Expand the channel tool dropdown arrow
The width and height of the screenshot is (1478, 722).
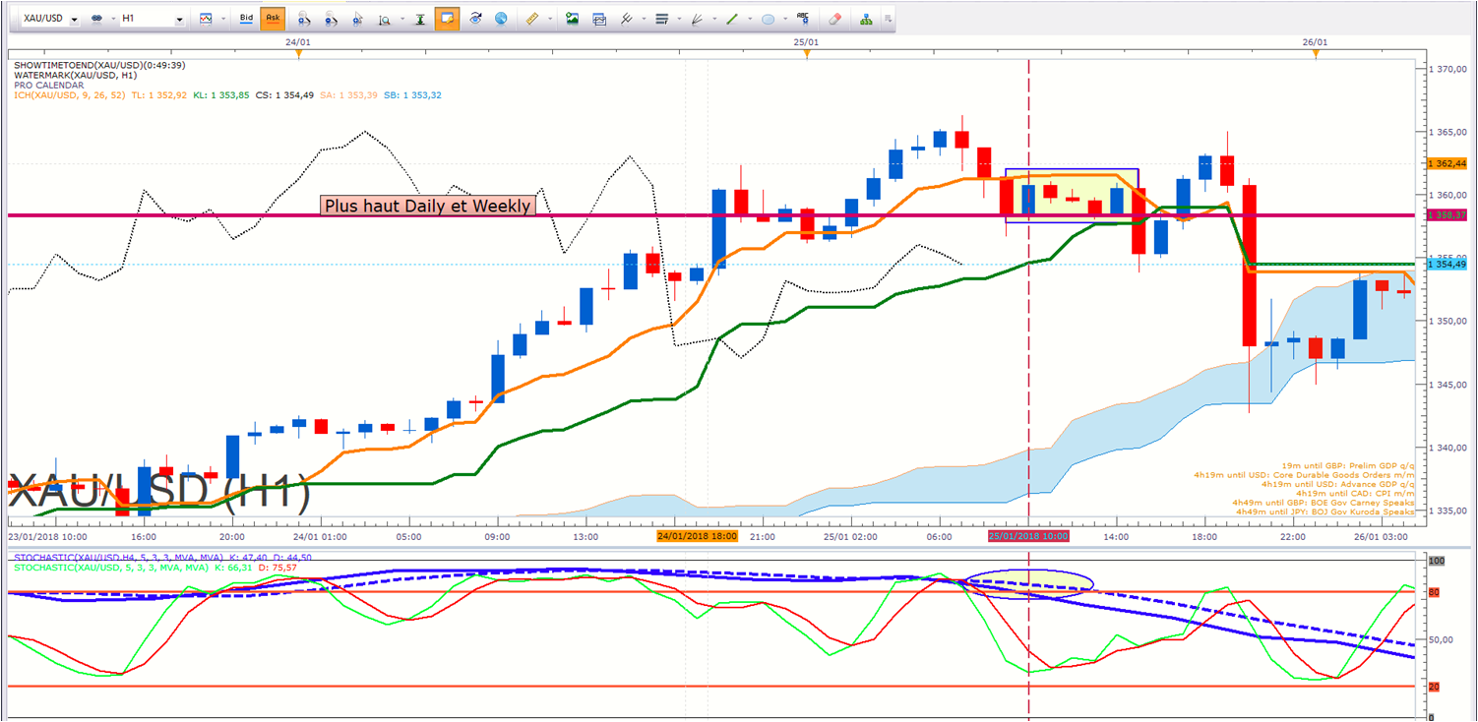pos(643,19)
